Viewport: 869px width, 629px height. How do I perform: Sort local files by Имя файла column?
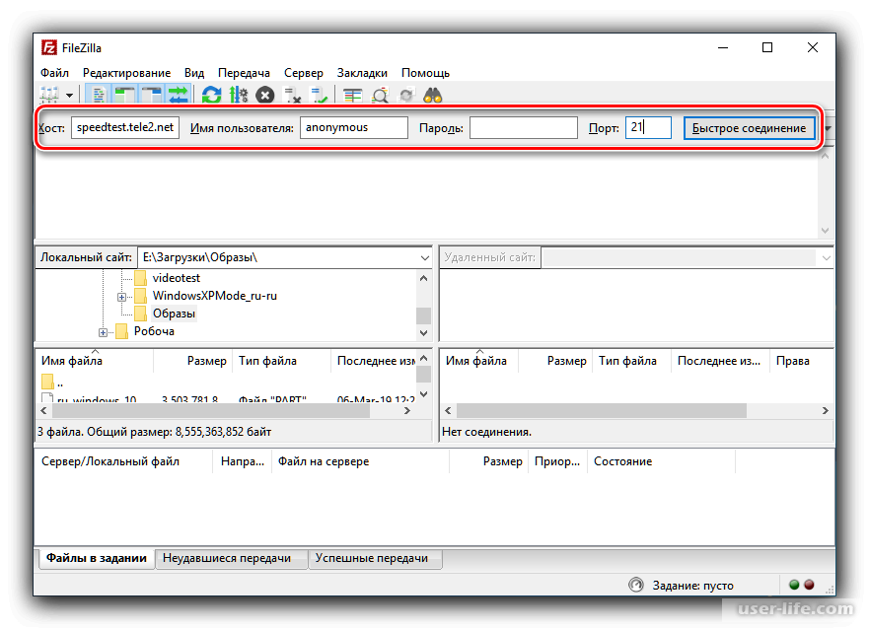[x=95, y=361]
